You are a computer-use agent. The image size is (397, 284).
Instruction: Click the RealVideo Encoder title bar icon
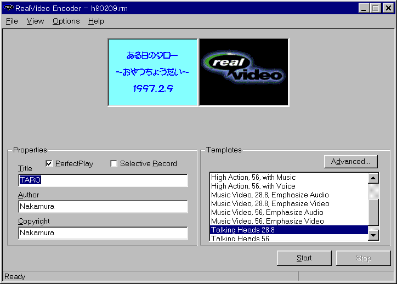pyautogui.click(x=8, y=8)
